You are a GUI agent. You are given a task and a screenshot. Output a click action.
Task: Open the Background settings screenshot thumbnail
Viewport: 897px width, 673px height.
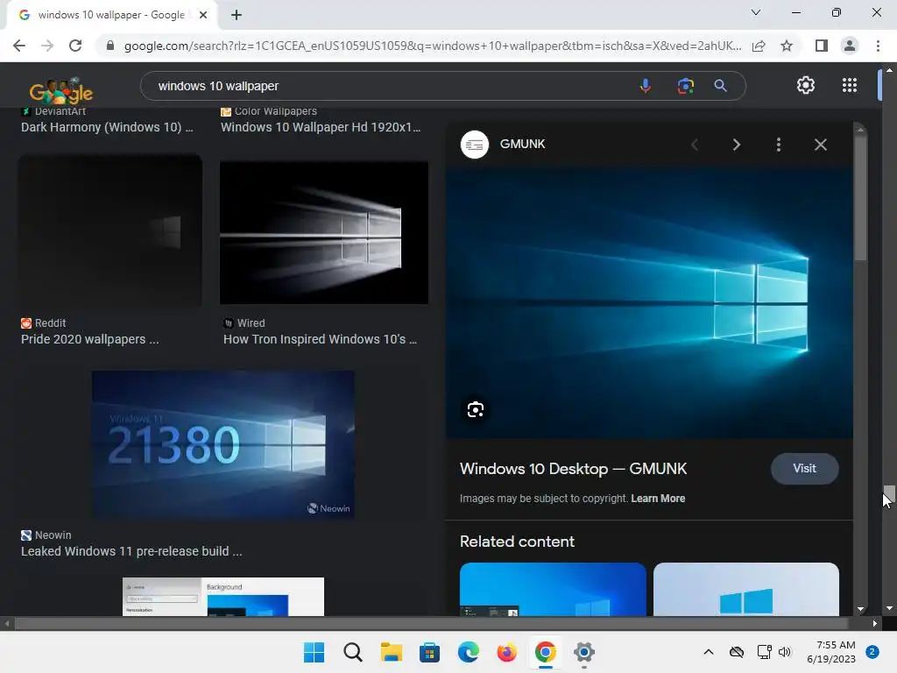point(223,597)
